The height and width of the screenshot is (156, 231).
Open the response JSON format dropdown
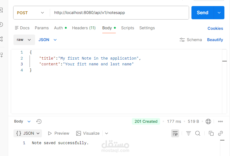click(28, 133)
